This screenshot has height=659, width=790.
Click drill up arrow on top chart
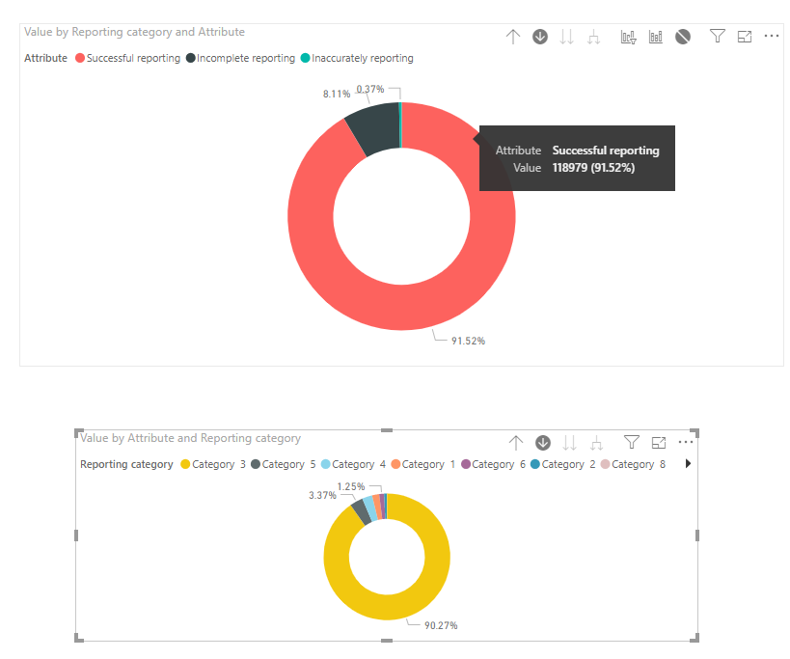click(x=513, y=37)
